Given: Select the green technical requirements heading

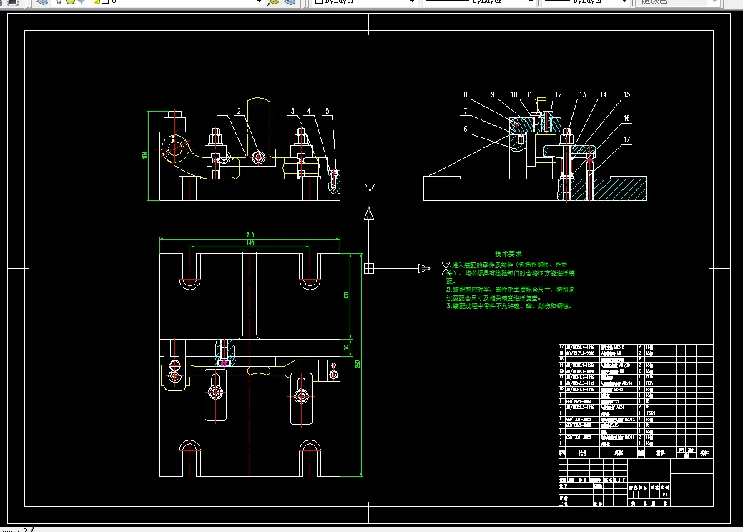Looking at the screenshot, I should pos(508,254).
